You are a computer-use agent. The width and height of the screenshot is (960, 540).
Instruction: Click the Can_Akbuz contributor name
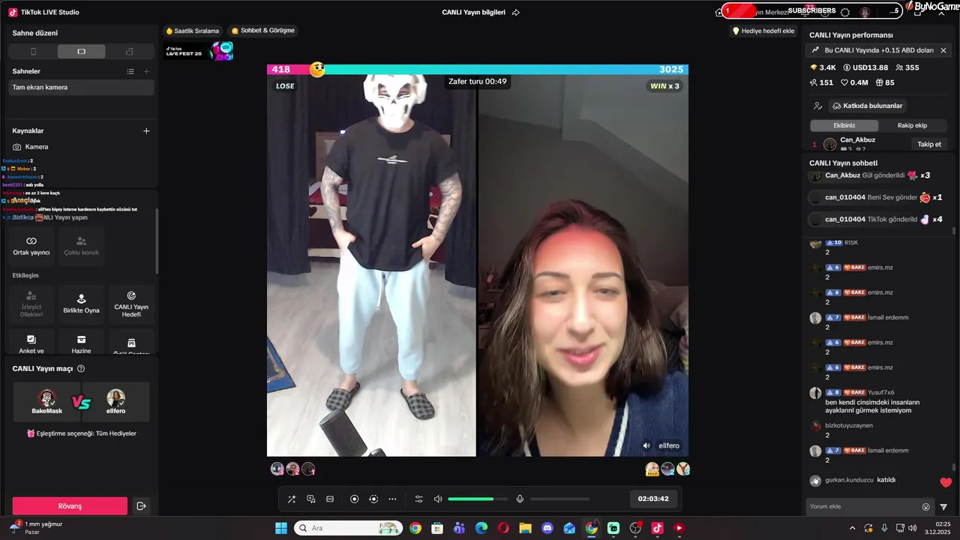pyautogui.click(x=857, y=140)
